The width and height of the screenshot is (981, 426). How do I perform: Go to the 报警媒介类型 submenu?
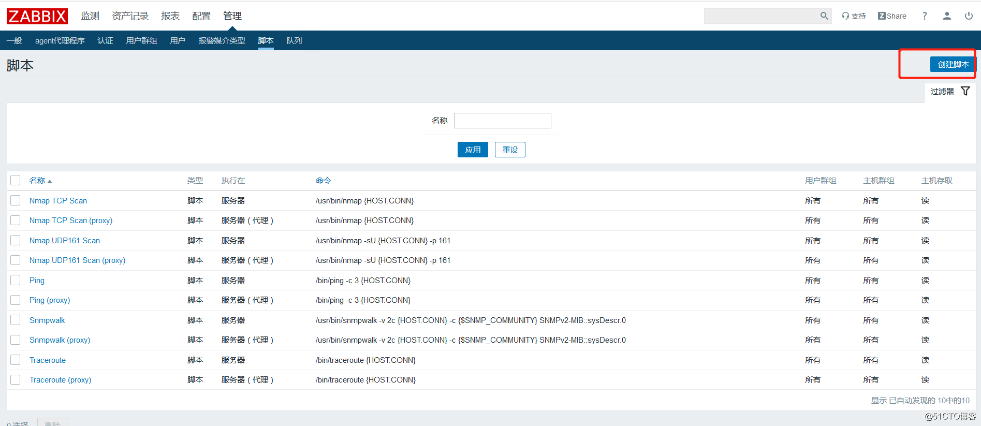[x=222, y=40]
